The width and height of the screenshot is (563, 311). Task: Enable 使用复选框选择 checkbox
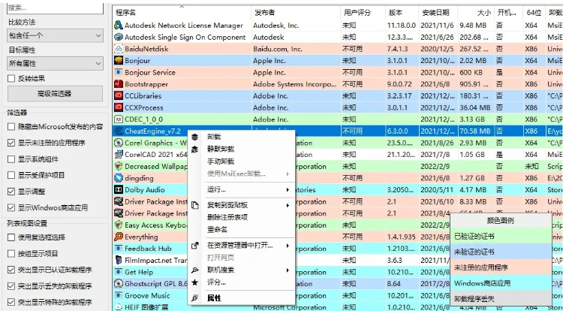point(11,237)
